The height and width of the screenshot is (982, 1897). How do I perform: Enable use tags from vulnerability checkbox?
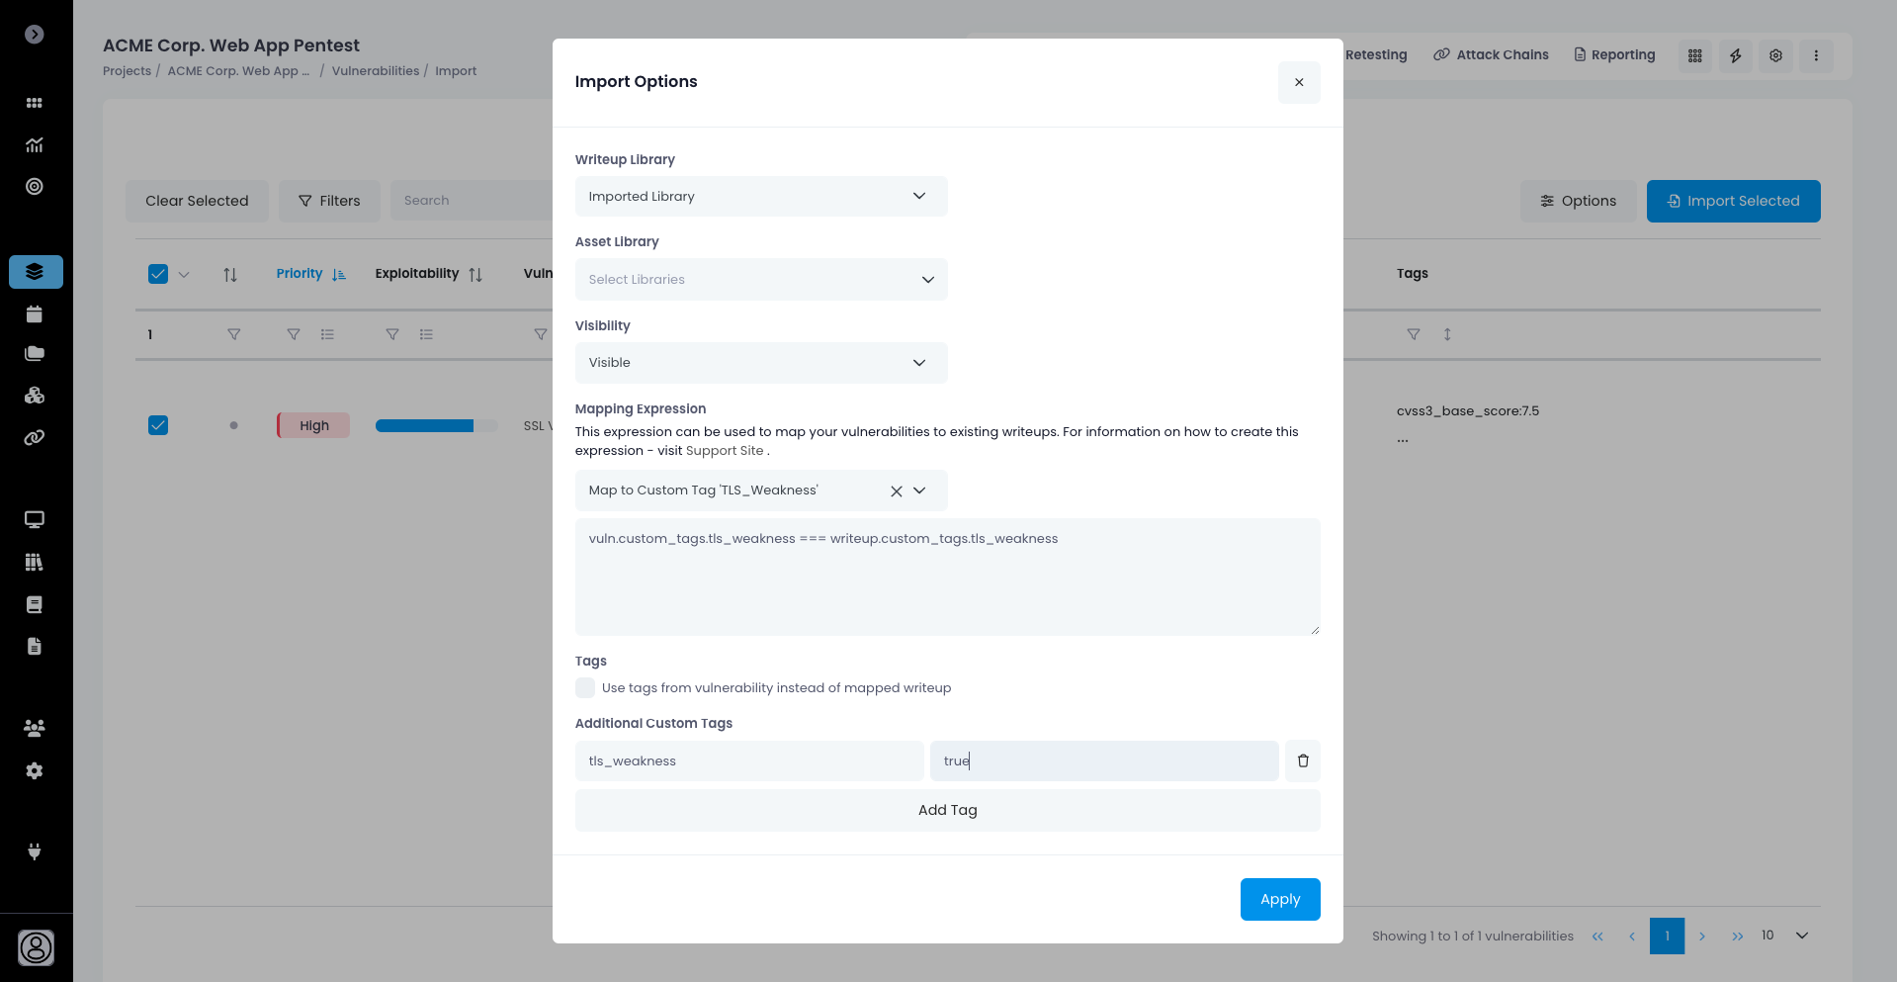click(x=585, y=688)
